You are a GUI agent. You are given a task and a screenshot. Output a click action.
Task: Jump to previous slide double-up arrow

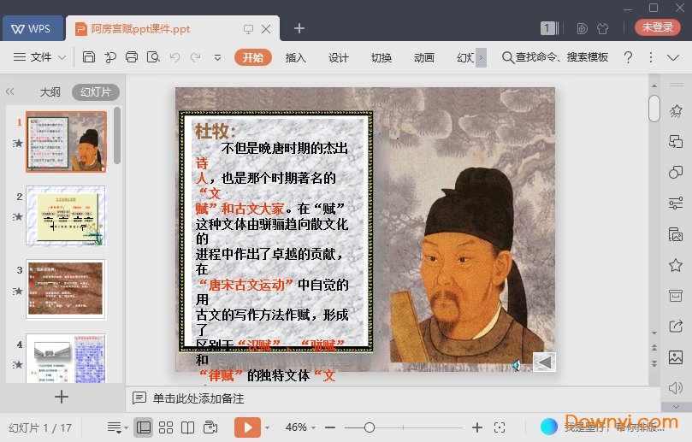(654, 348)
